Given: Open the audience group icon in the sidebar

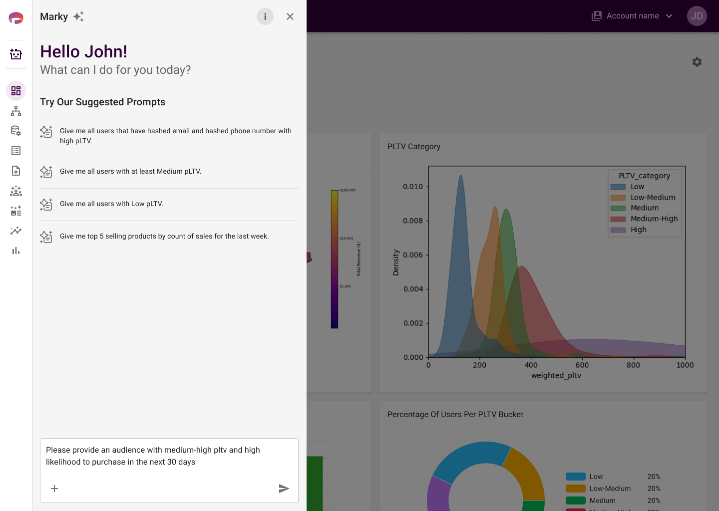Looking at the screenshot, I should [x=16, y=191].
